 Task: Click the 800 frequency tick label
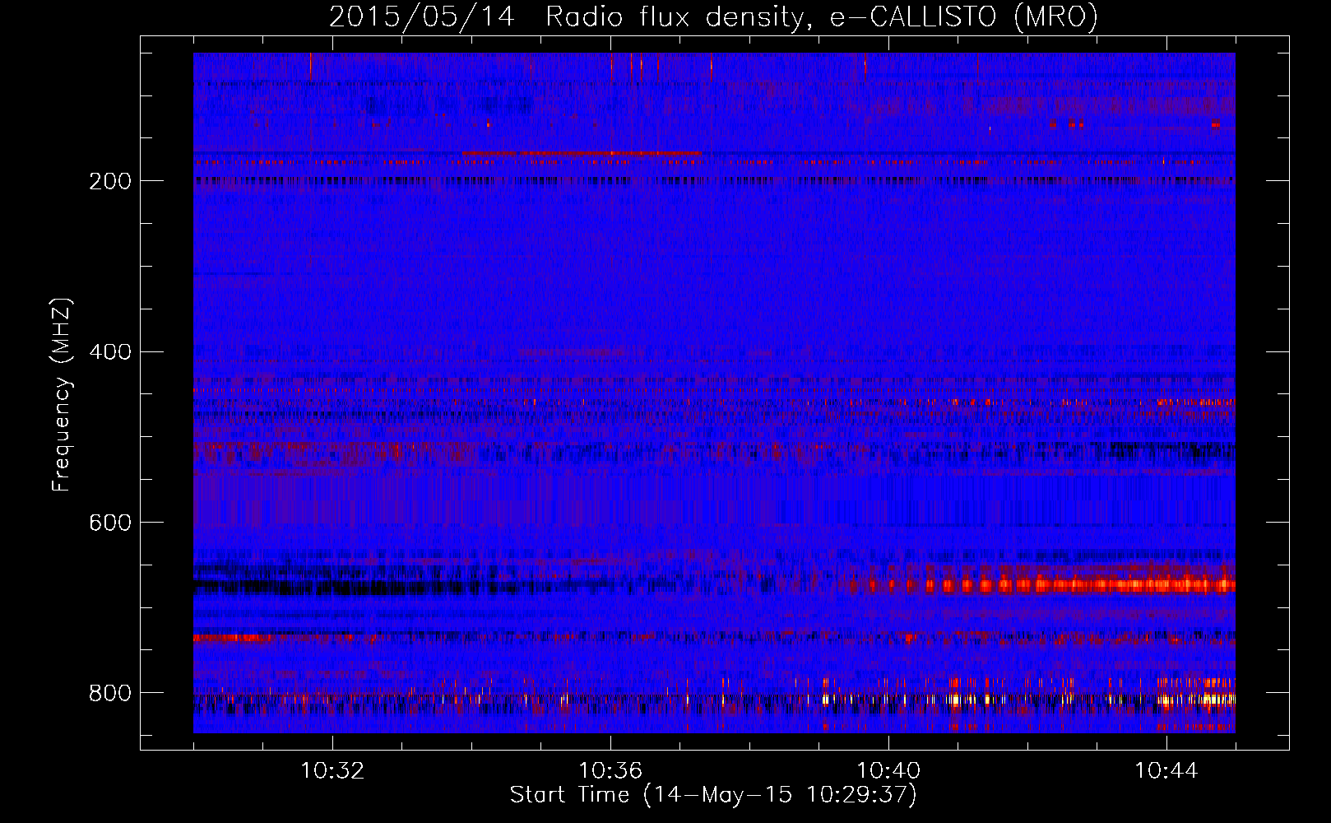[110, 693]
